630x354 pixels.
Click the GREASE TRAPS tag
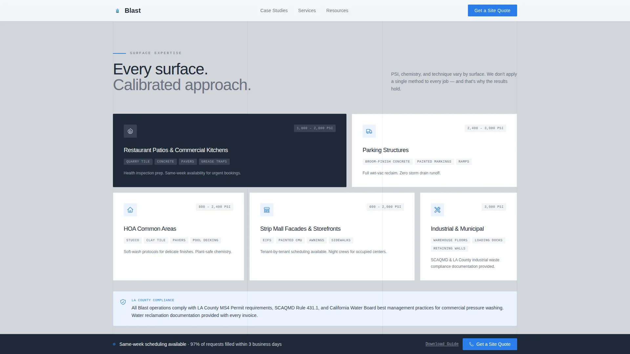coord(214,162)
